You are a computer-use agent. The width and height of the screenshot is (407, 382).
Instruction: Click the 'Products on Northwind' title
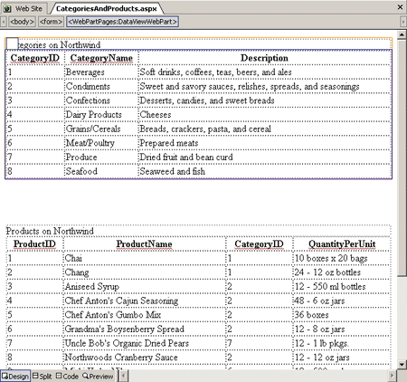tap(50, 231)
